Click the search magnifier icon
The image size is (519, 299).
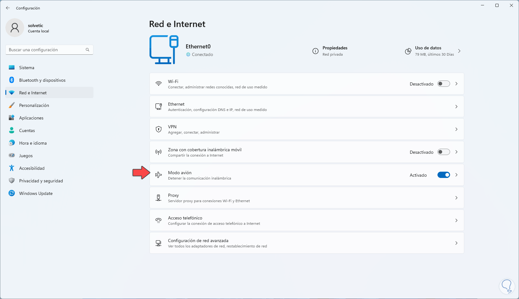(87, 50)
